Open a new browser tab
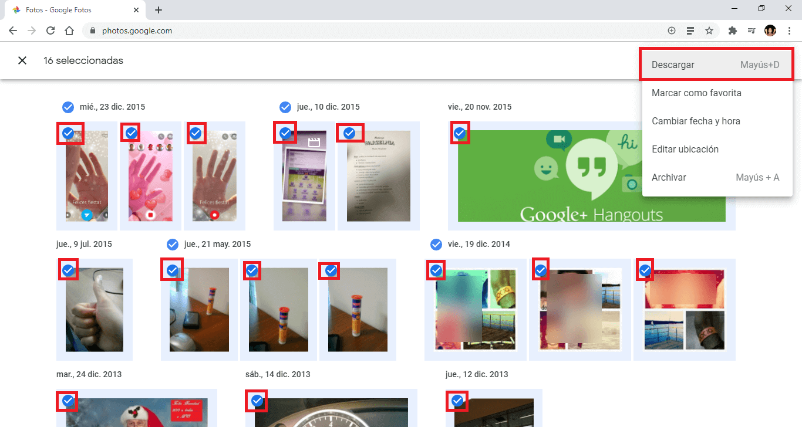 (x=159, y=10)
